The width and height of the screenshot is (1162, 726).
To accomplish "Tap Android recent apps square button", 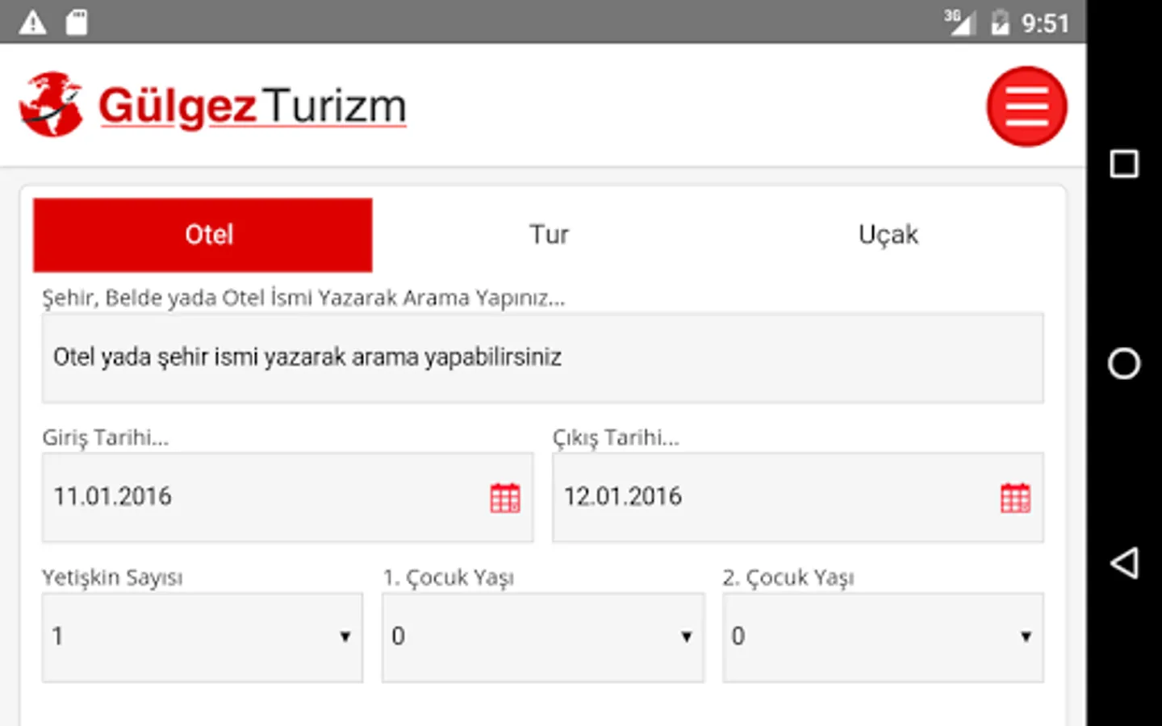I will [x=1124, y=164].
